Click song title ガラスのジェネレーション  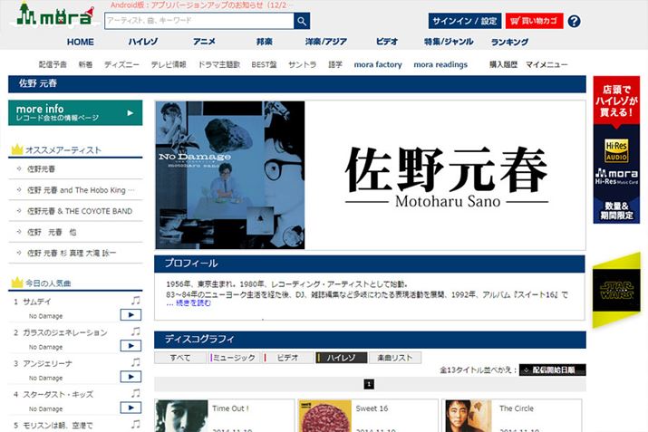click(65, 332)
